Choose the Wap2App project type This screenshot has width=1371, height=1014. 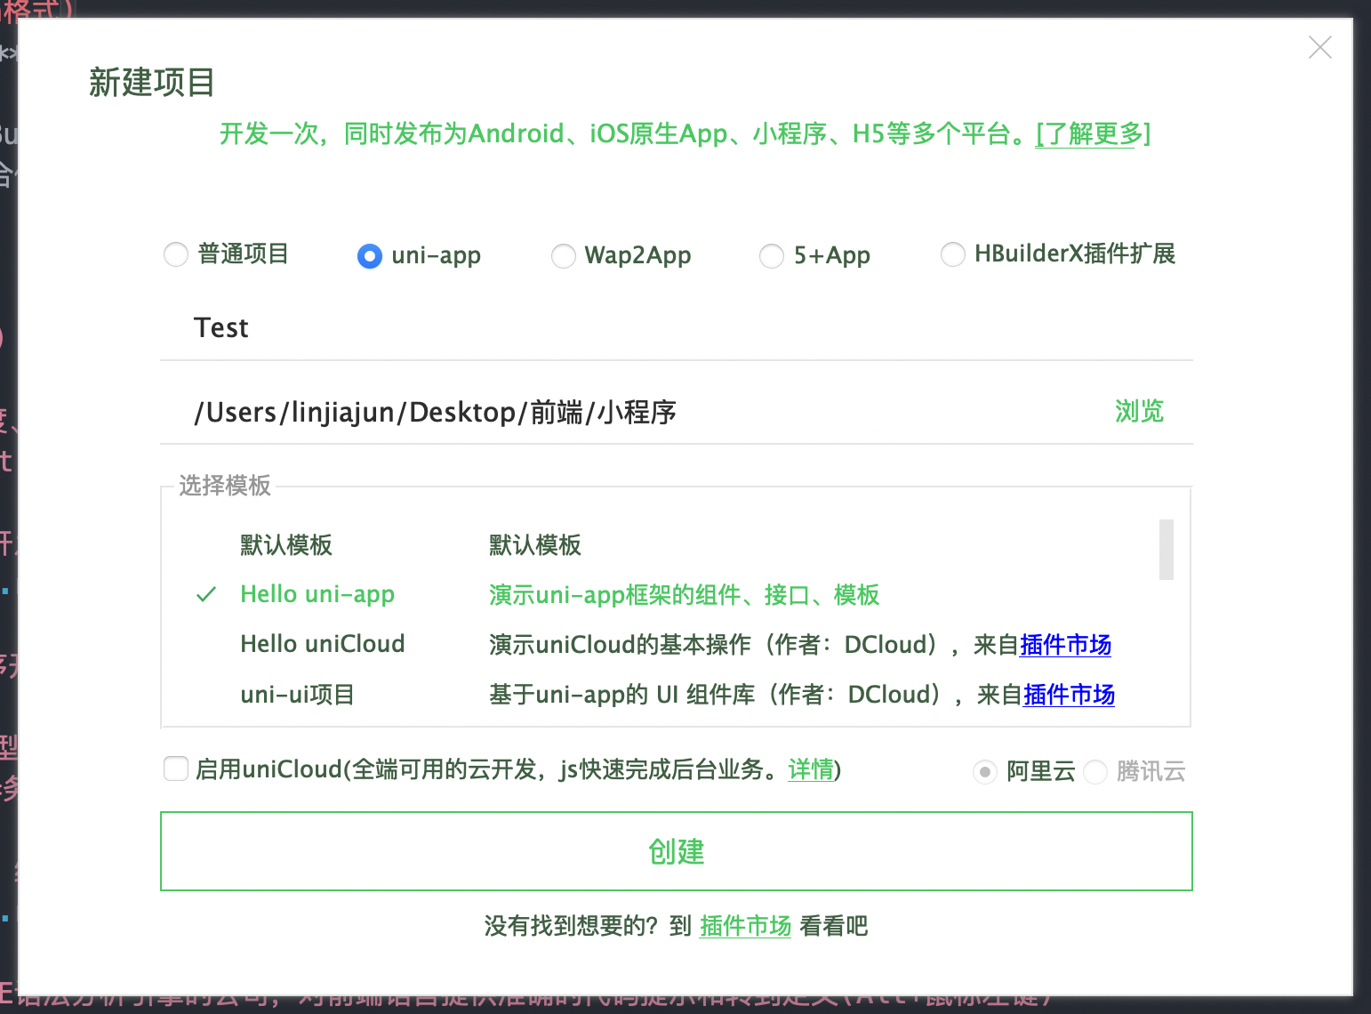click(564, 256)
